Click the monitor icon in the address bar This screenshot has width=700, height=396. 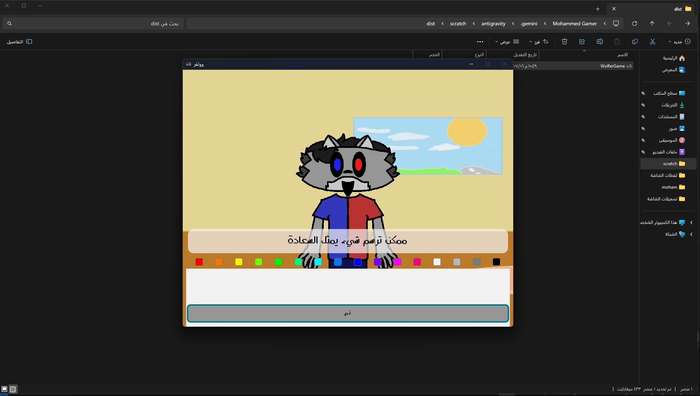click(x=616, y=23)
